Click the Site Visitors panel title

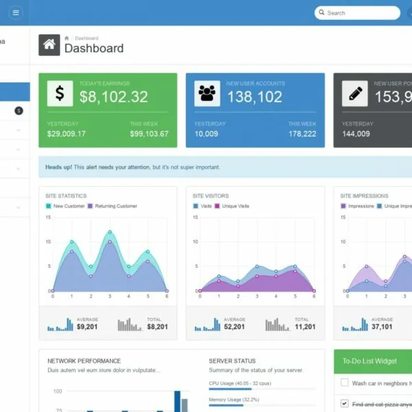click(211, 196)
